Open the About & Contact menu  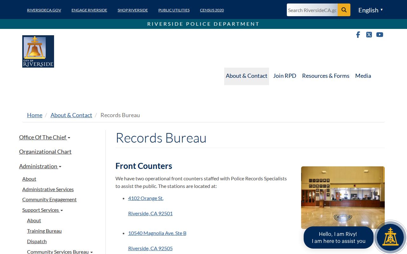coord(246,76)
